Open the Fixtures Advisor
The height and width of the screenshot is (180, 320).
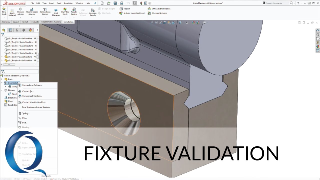pyautogui.click(x=20, y=11)
